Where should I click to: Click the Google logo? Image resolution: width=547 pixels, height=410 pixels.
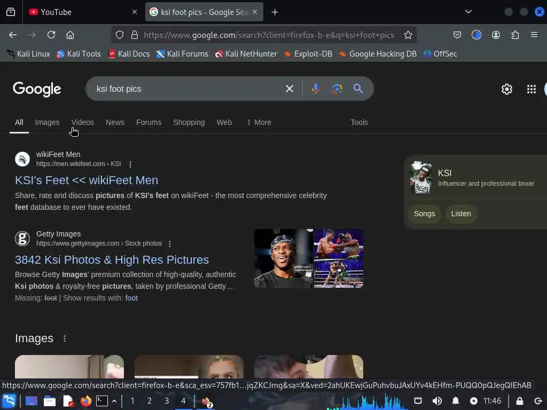coord(37,89)
